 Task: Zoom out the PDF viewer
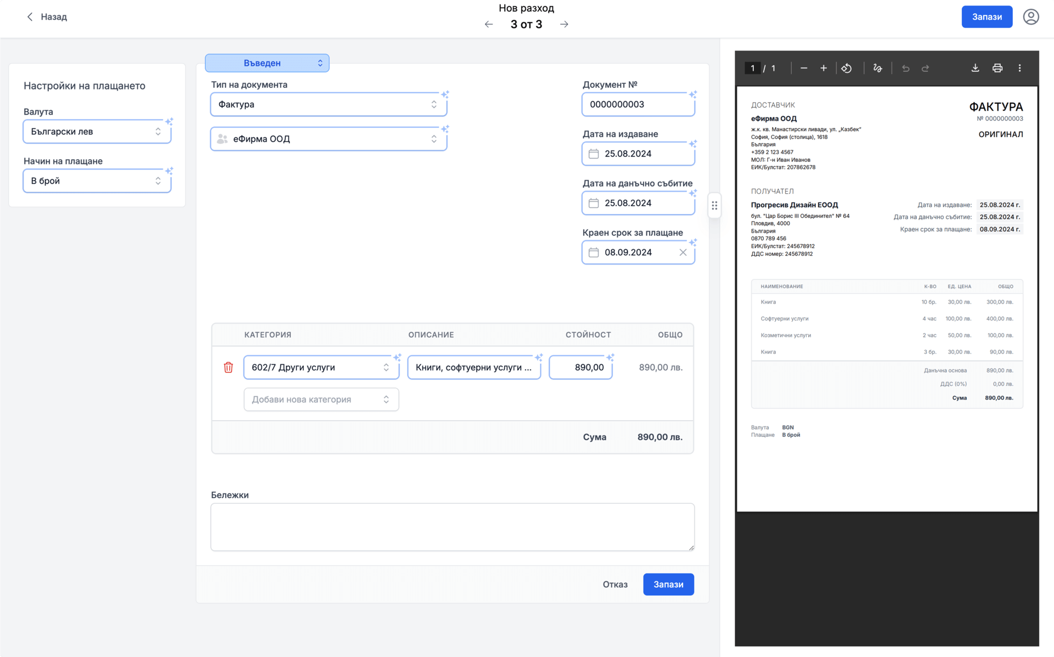pos(804,68)
